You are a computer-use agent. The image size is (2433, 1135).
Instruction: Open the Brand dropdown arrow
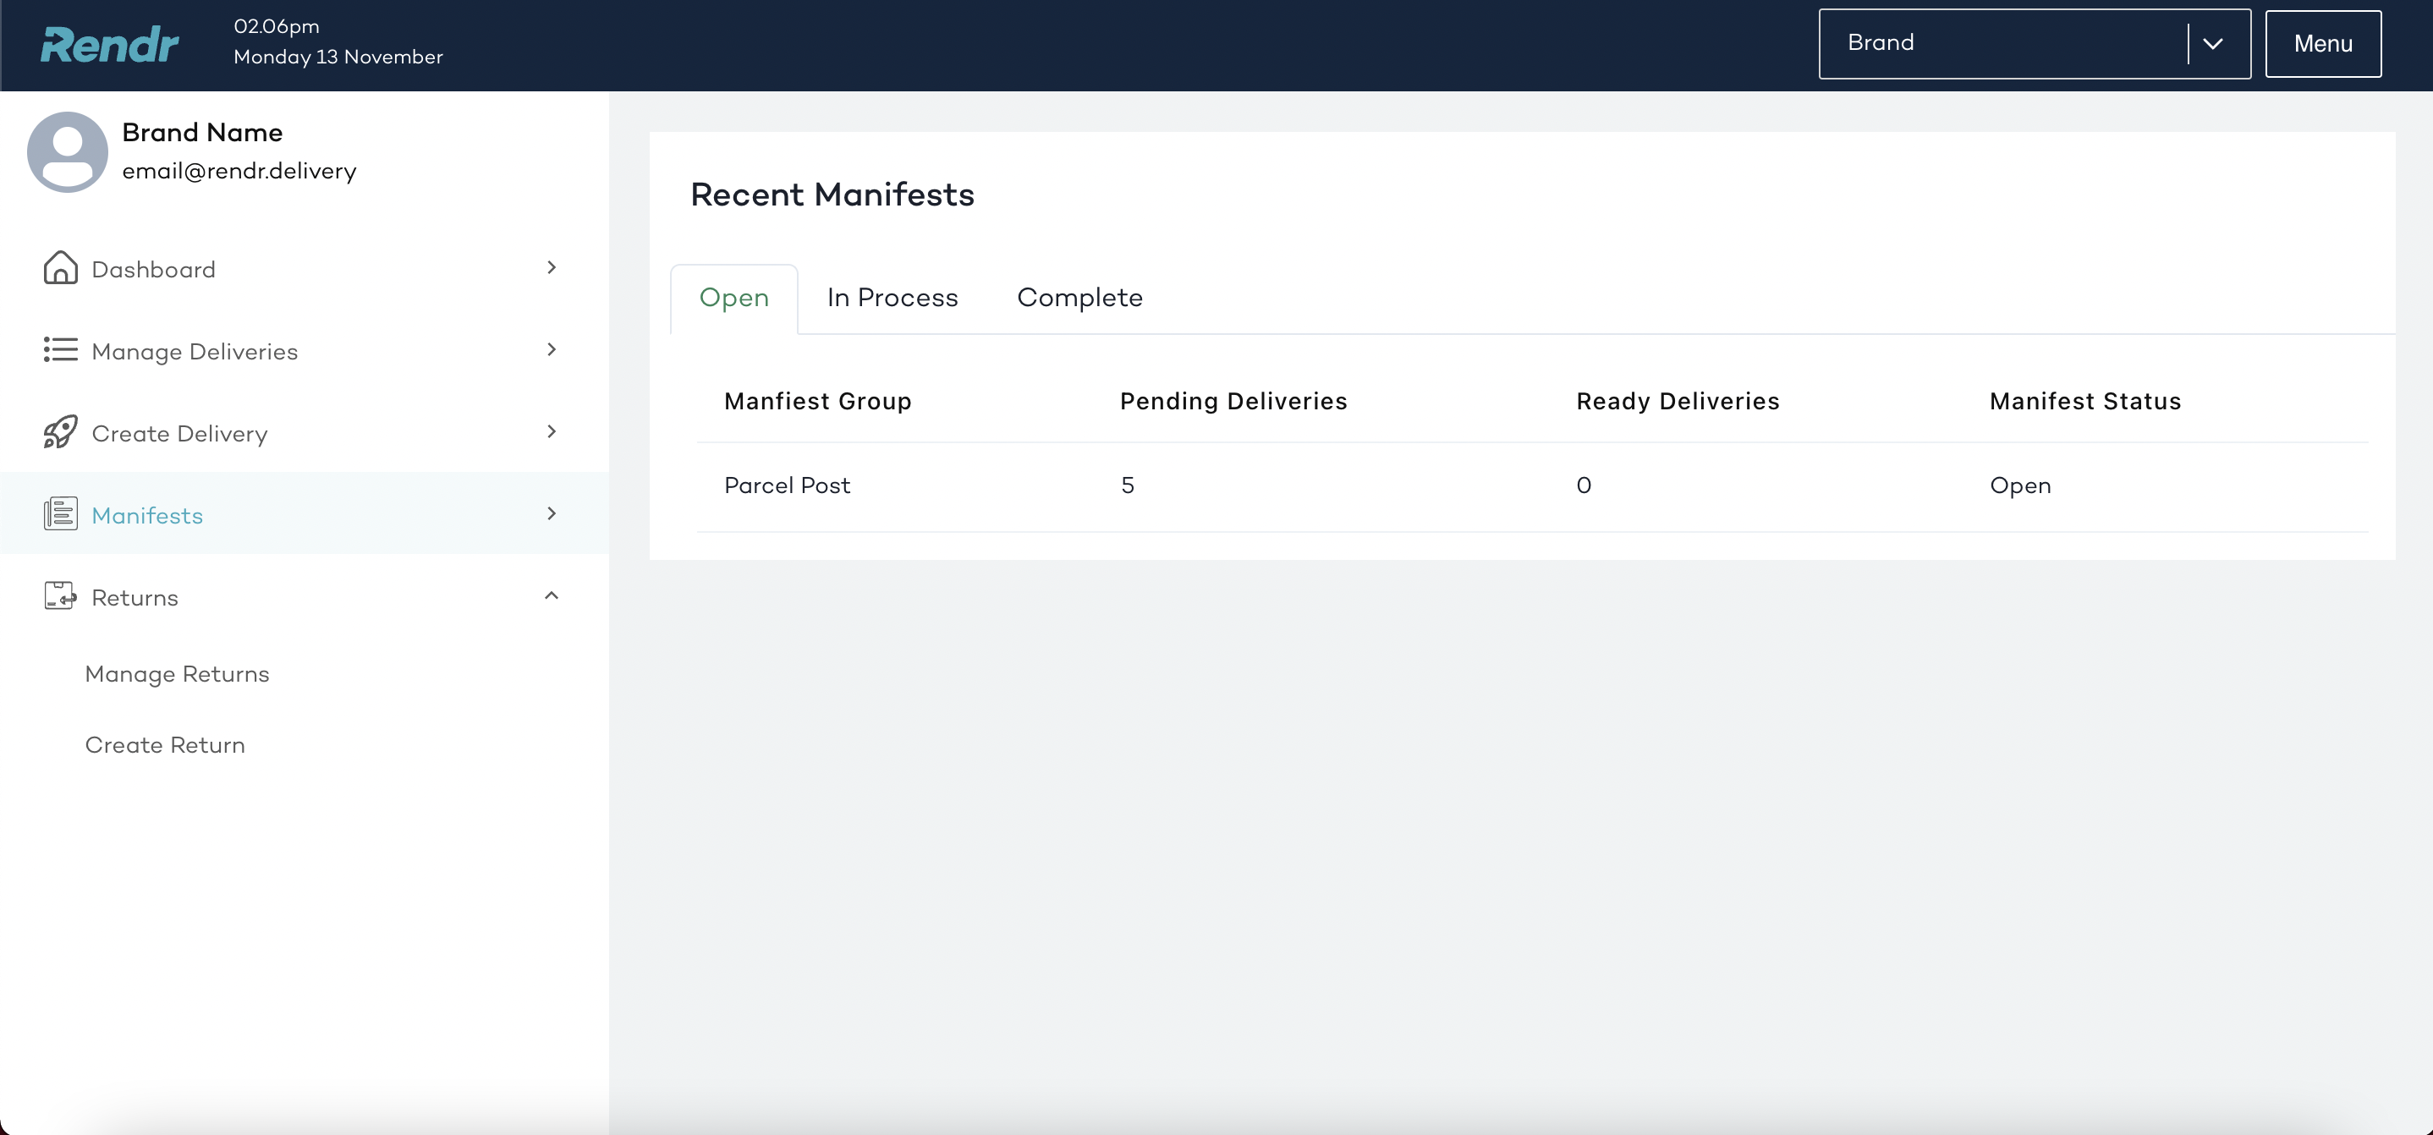tap(2212, 43)
